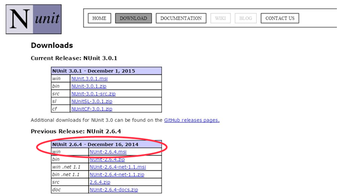Open the DOWNLOAD nav button
The height and width of the screenshot is (196, 338).
(133, 18)
